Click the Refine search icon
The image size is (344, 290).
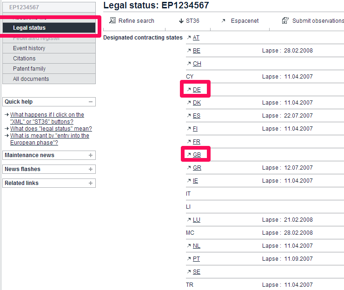[x=112, y=21]
